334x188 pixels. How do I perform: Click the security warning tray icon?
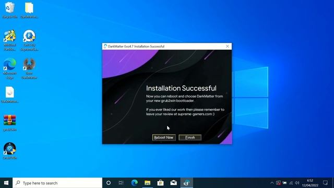click(278, 183)
